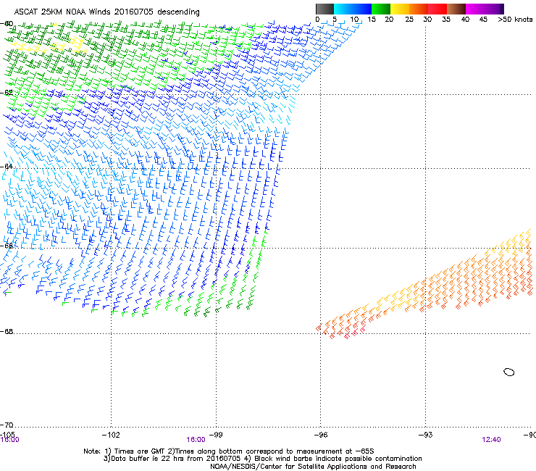This screenshot has width=536, height=471.
Task: Click the cyan-blue 5-15 knots legend segment
Action: click(x=353, y=9)
